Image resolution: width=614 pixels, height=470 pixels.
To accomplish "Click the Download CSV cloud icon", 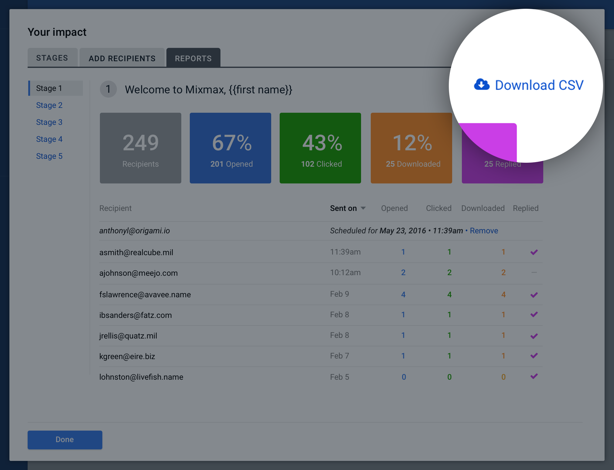I will click(x=482, y=85).
